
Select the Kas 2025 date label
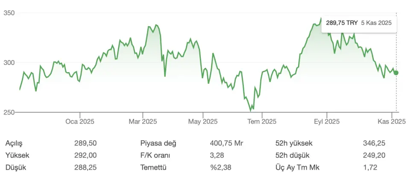tap(391, 122)
